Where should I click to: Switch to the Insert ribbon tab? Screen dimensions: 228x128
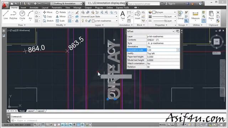tap(24, 7)
